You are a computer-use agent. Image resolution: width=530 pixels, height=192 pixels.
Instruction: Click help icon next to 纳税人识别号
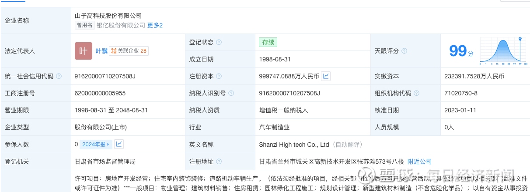(231, 93)
